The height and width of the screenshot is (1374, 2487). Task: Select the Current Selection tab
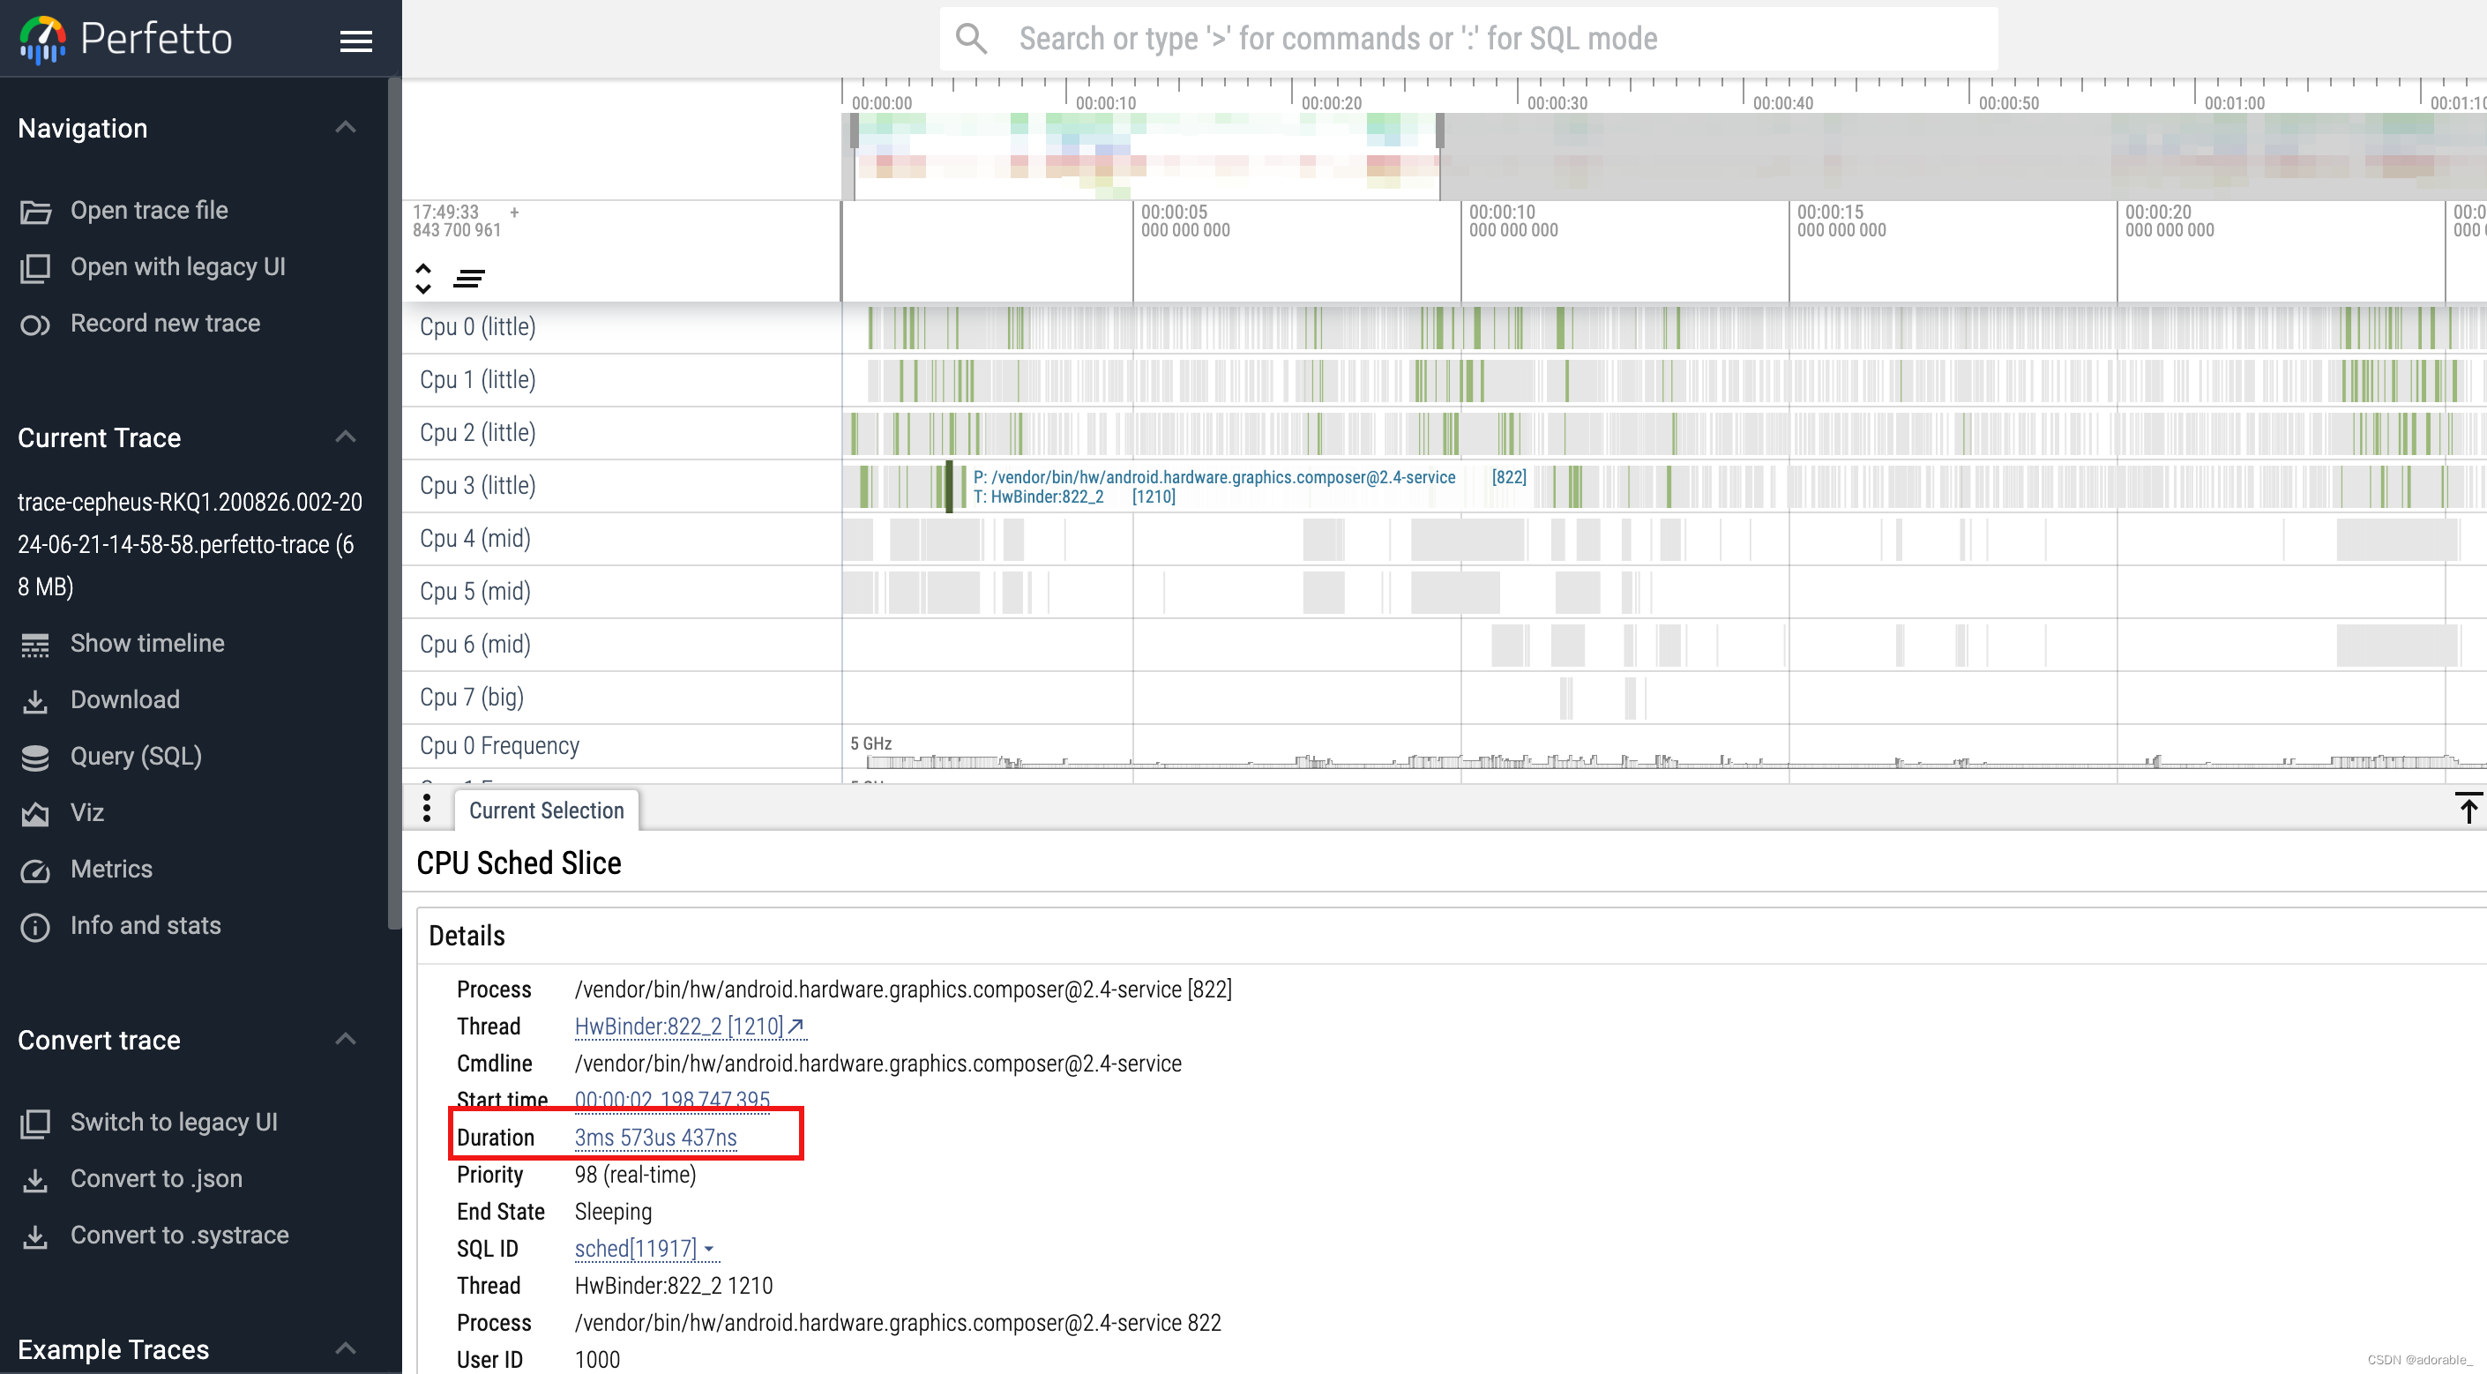(x=545, y=809)
